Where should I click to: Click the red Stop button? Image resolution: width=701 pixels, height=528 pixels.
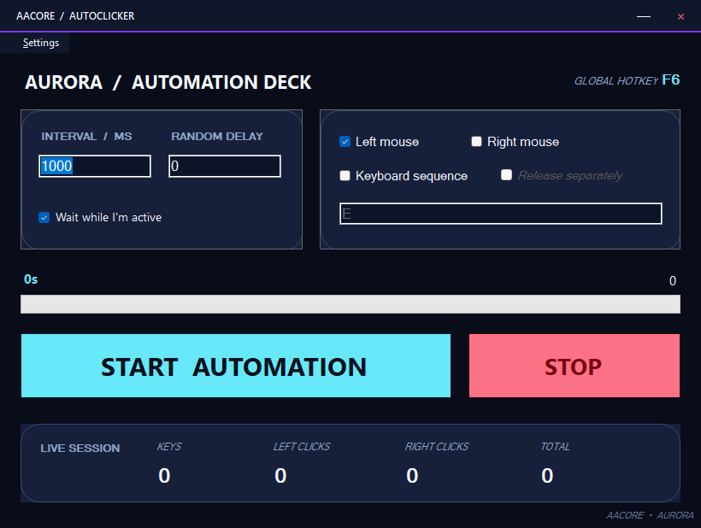click(574, 366)
